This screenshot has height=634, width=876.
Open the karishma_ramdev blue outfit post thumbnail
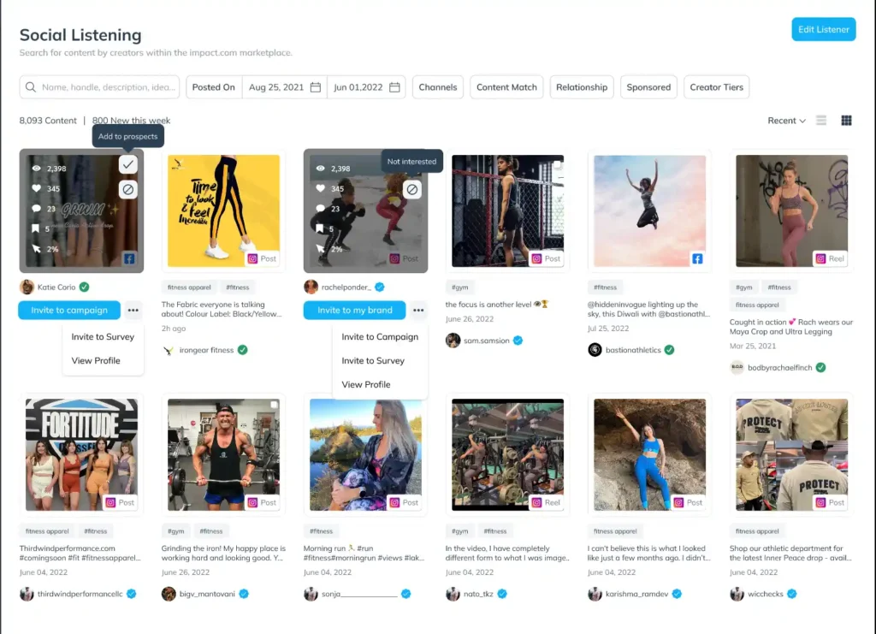[648, 454]
